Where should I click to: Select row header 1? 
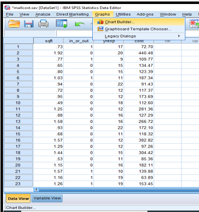coord(18,47)
